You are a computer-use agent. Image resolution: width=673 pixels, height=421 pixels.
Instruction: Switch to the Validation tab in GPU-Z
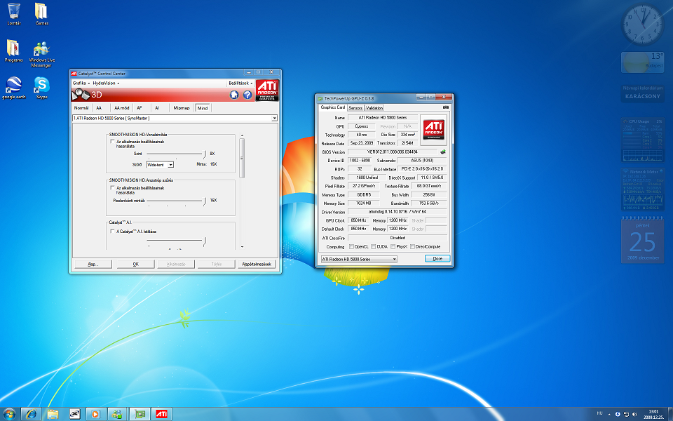click(x=374, y=108)
